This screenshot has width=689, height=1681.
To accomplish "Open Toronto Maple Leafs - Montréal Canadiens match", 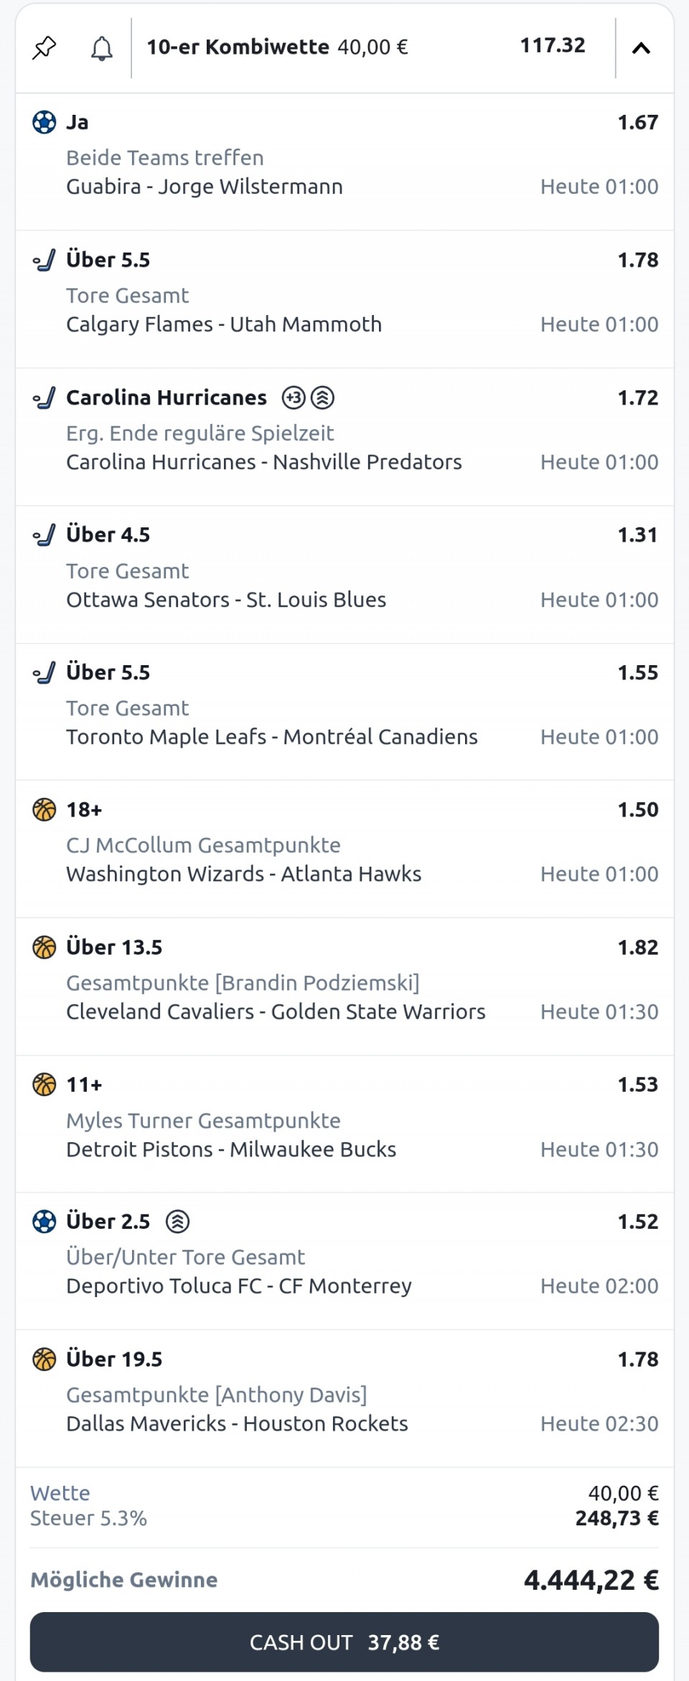I will [272, 737].
